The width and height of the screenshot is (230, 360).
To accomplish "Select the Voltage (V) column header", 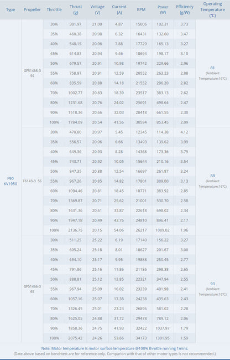I will pos(97,9).
